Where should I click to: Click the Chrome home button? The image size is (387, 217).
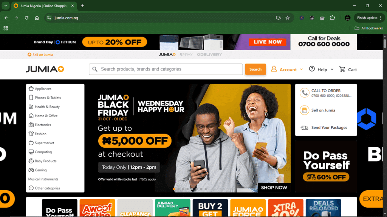point(37,18)
